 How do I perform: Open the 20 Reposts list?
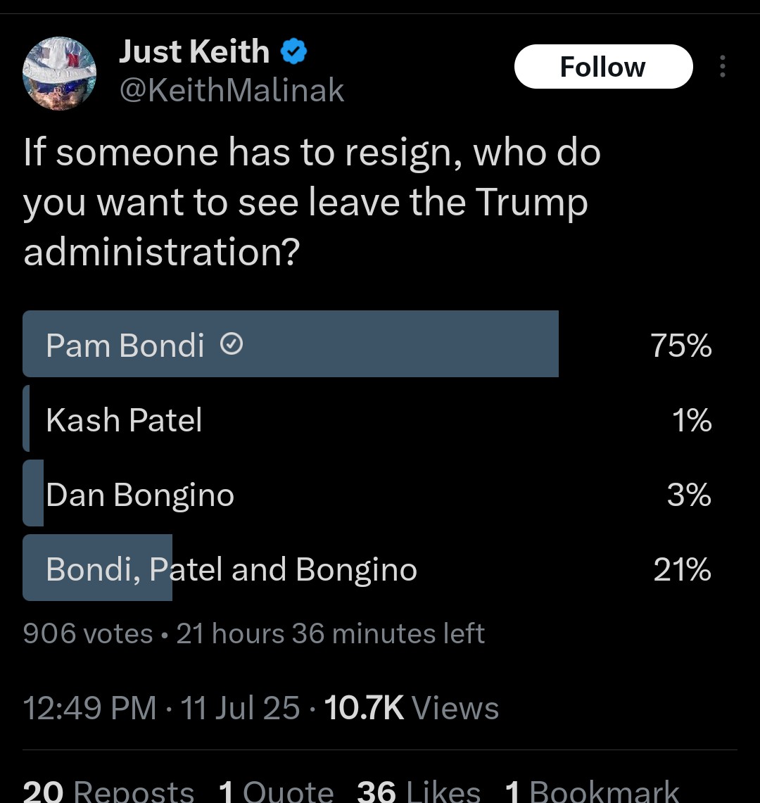pos(108,791)
